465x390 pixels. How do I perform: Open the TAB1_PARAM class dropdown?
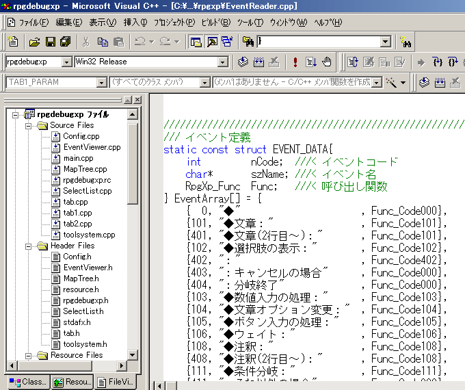pyautogui.click(x=101, y=83)
